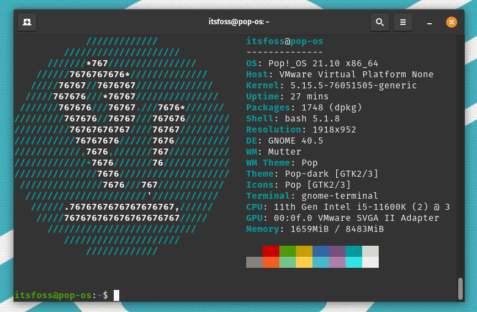Viewport: 477px width, 312px height.
Task: Click the dark green color block
Action: [x=288, y=251]
